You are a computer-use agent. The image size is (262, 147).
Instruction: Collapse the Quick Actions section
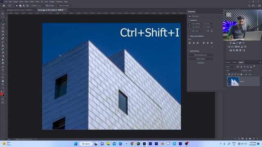pyautogui.click(x=188, y=51)
